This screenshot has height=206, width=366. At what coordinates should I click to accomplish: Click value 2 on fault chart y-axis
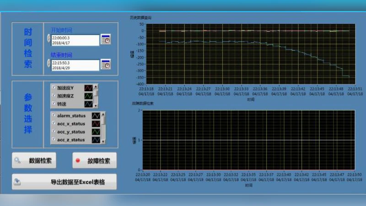point(139,110)
